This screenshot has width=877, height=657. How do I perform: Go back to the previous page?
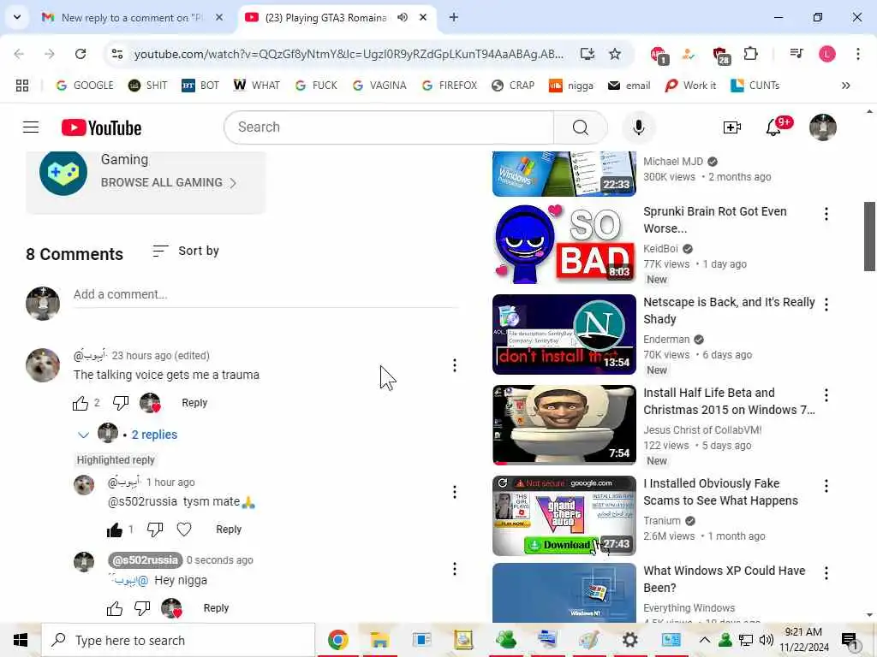point(19,54)
